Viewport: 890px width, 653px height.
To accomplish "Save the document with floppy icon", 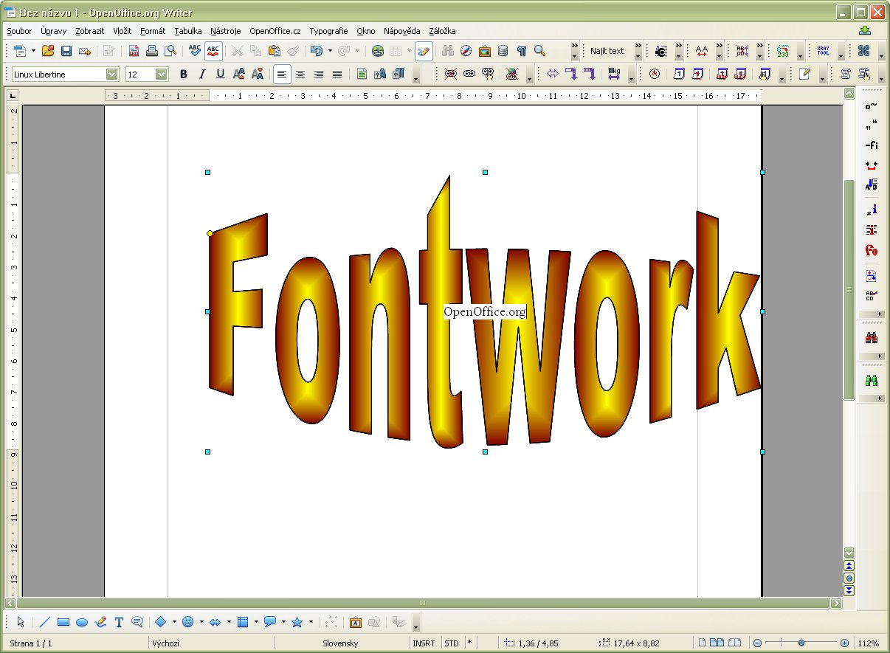I will pos(66,51).
